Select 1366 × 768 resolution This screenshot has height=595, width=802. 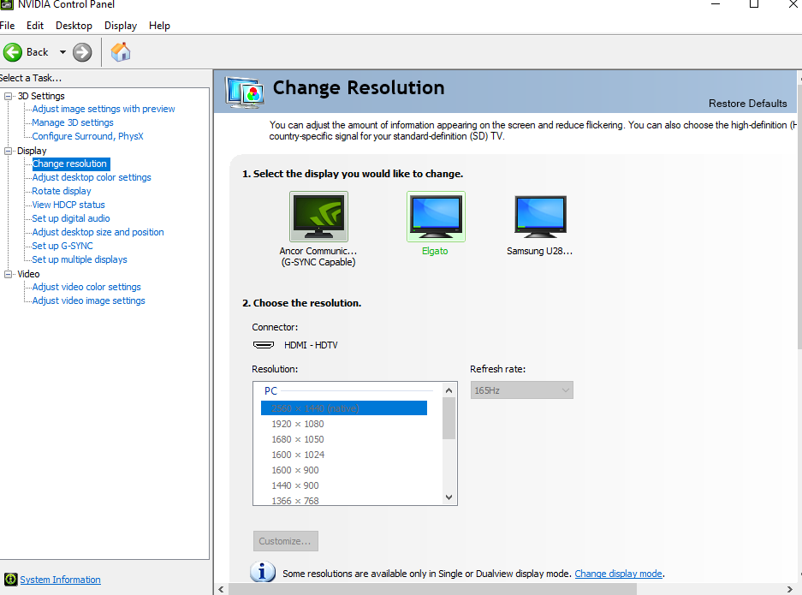(x=295, y=500)
